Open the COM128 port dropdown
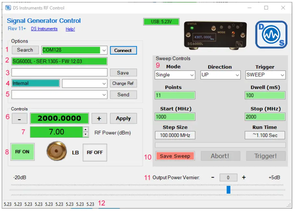295x211 pixels. (104, 50)
